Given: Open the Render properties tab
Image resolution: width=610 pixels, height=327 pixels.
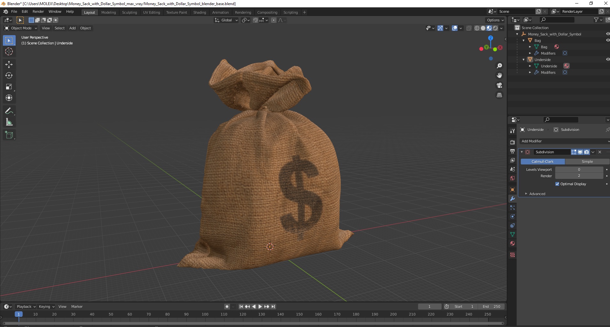Looking at the screenshot, I should [x=512, y=142].
